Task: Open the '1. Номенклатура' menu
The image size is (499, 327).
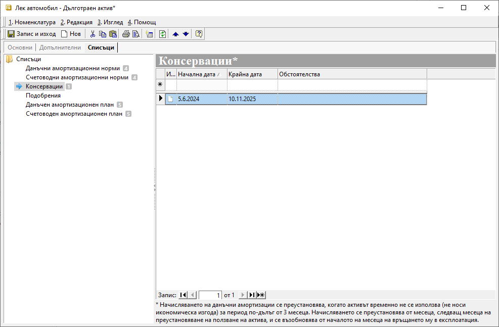Action: pyautogui.click(x=32, y=22)
